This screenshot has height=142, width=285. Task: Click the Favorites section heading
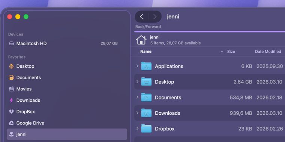17,57
